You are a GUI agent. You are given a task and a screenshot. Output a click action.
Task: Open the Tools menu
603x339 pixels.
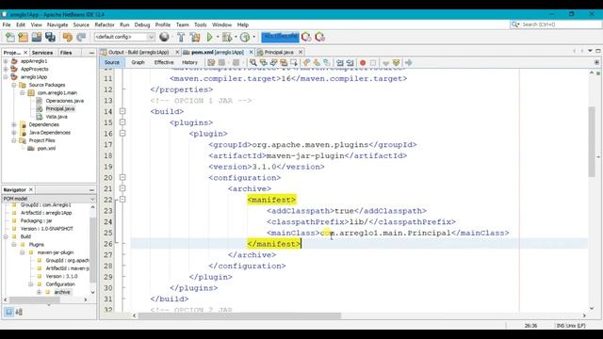(x=201, y=24)
